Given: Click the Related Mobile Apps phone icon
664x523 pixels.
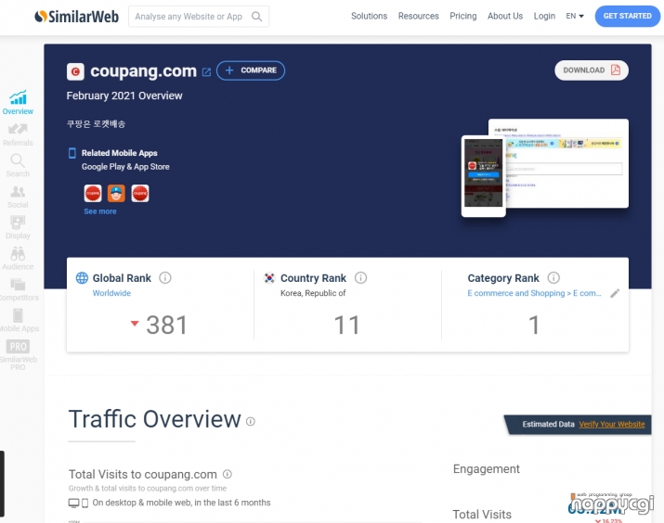Looking at the screenshot, I should pos(72,153).
